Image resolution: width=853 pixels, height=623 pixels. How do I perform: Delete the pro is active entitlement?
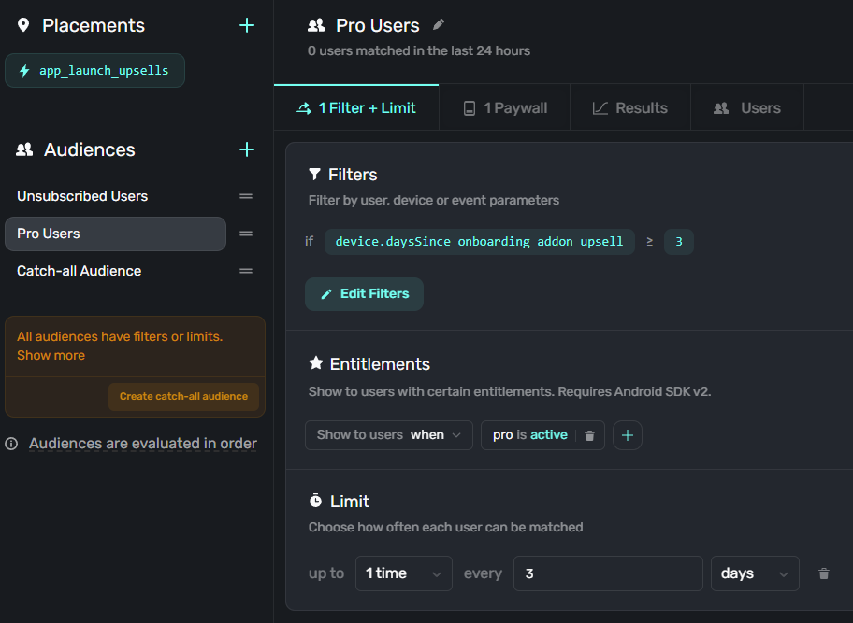pyautogui.click(x=589, y=435)
